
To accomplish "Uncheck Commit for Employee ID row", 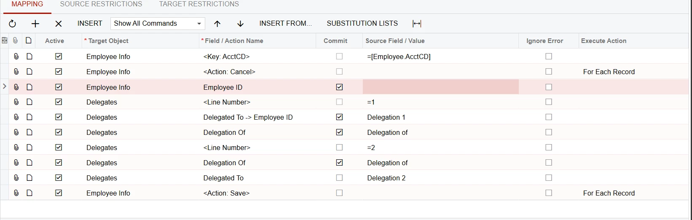I will tap(339, 87).
